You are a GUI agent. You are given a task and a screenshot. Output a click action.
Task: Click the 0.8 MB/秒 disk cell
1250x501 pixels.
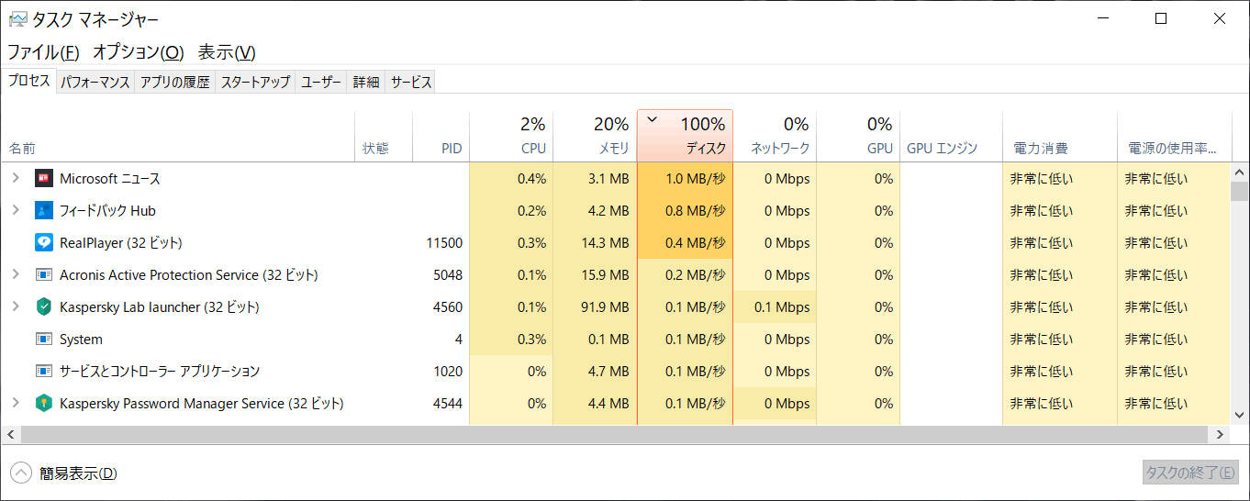coord(685,210)
